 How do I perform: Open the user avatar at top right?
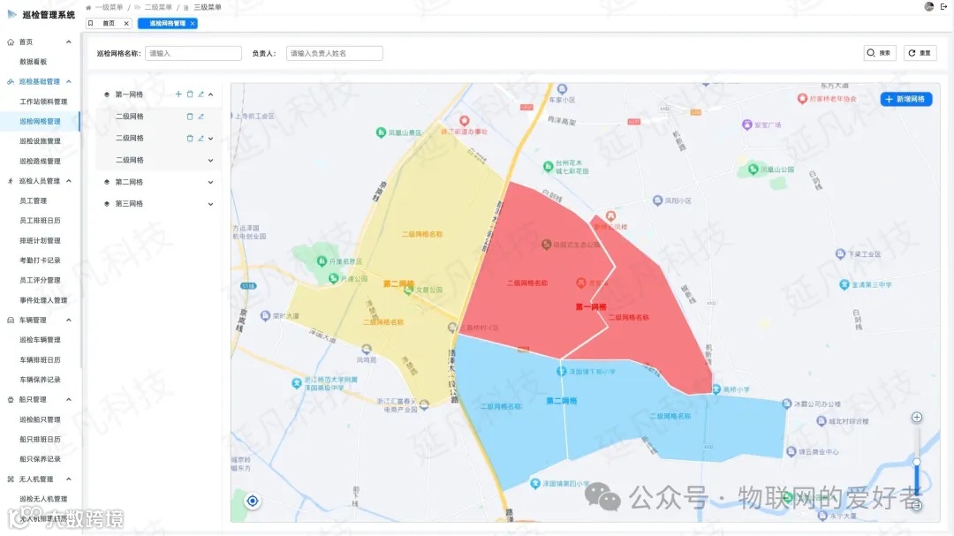pos(929,7)
